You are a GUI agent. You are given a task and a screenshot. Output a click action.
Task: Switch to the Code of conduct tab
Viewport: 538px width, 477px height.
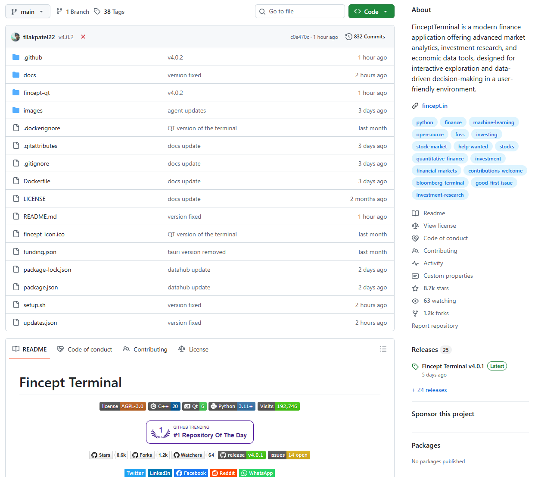click(84, 349)
